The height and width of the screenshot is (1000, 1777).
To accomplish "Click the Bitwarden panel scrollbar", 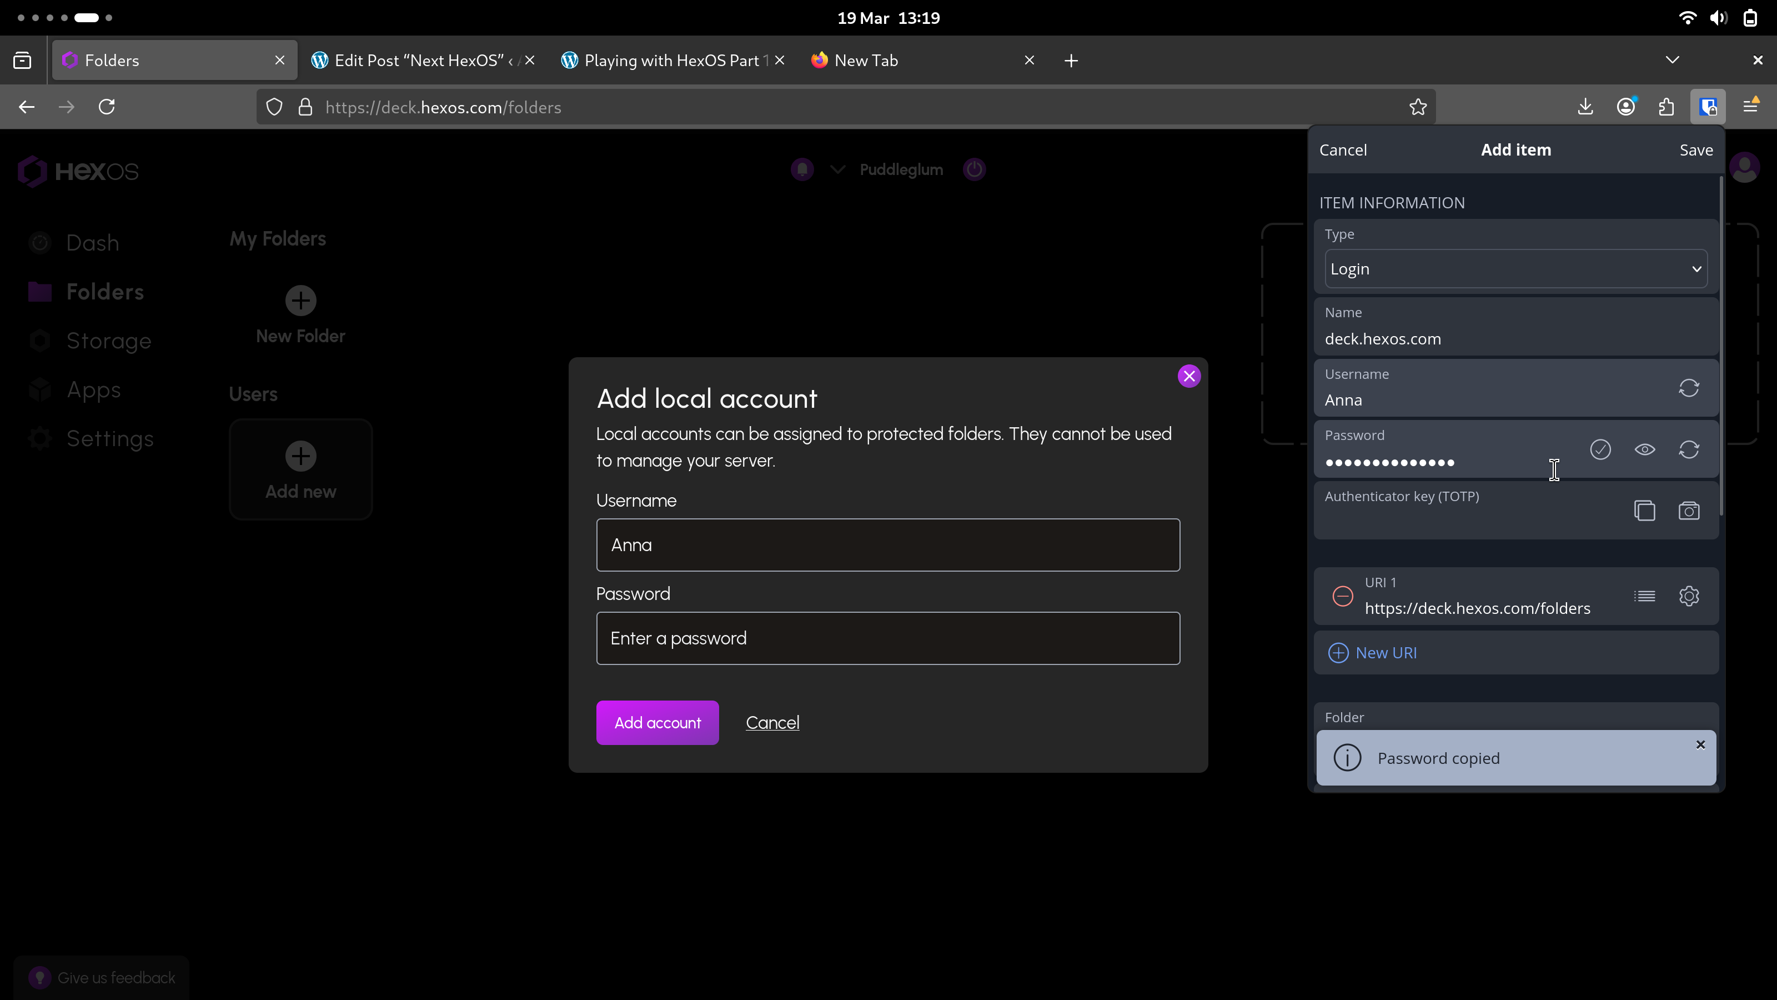I will pyautogui.click(x=1721, y=345).
